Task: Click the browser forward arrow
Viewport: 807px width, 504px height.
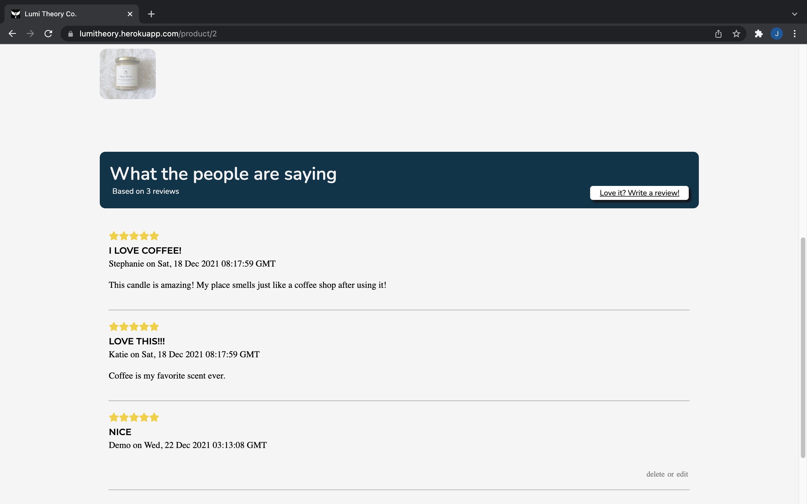Action: point(30,34)
